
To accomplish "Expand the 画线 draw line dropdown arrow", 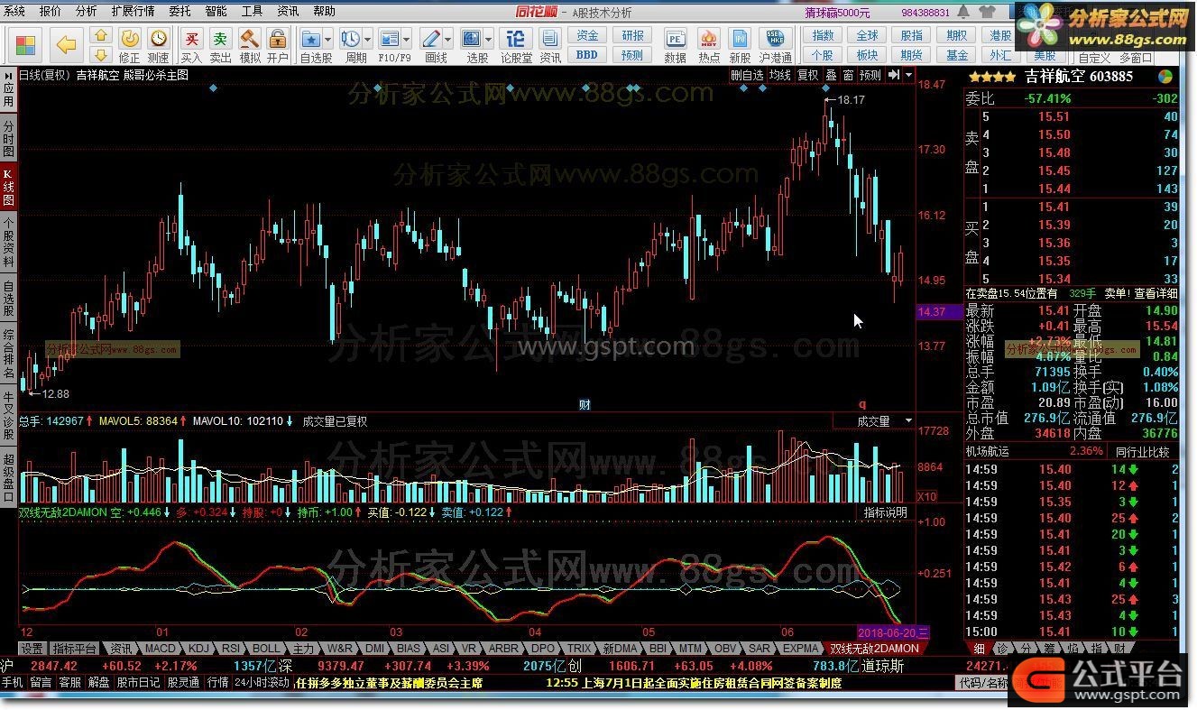I will (447, 39).
